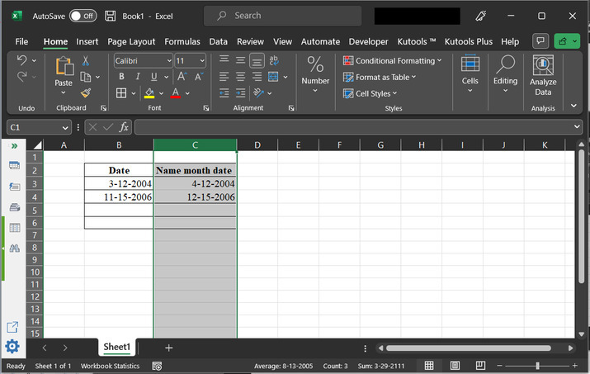Click the Wrap Text icon
The height and width of the screenshot is (374, 590).
coord(275,60)
